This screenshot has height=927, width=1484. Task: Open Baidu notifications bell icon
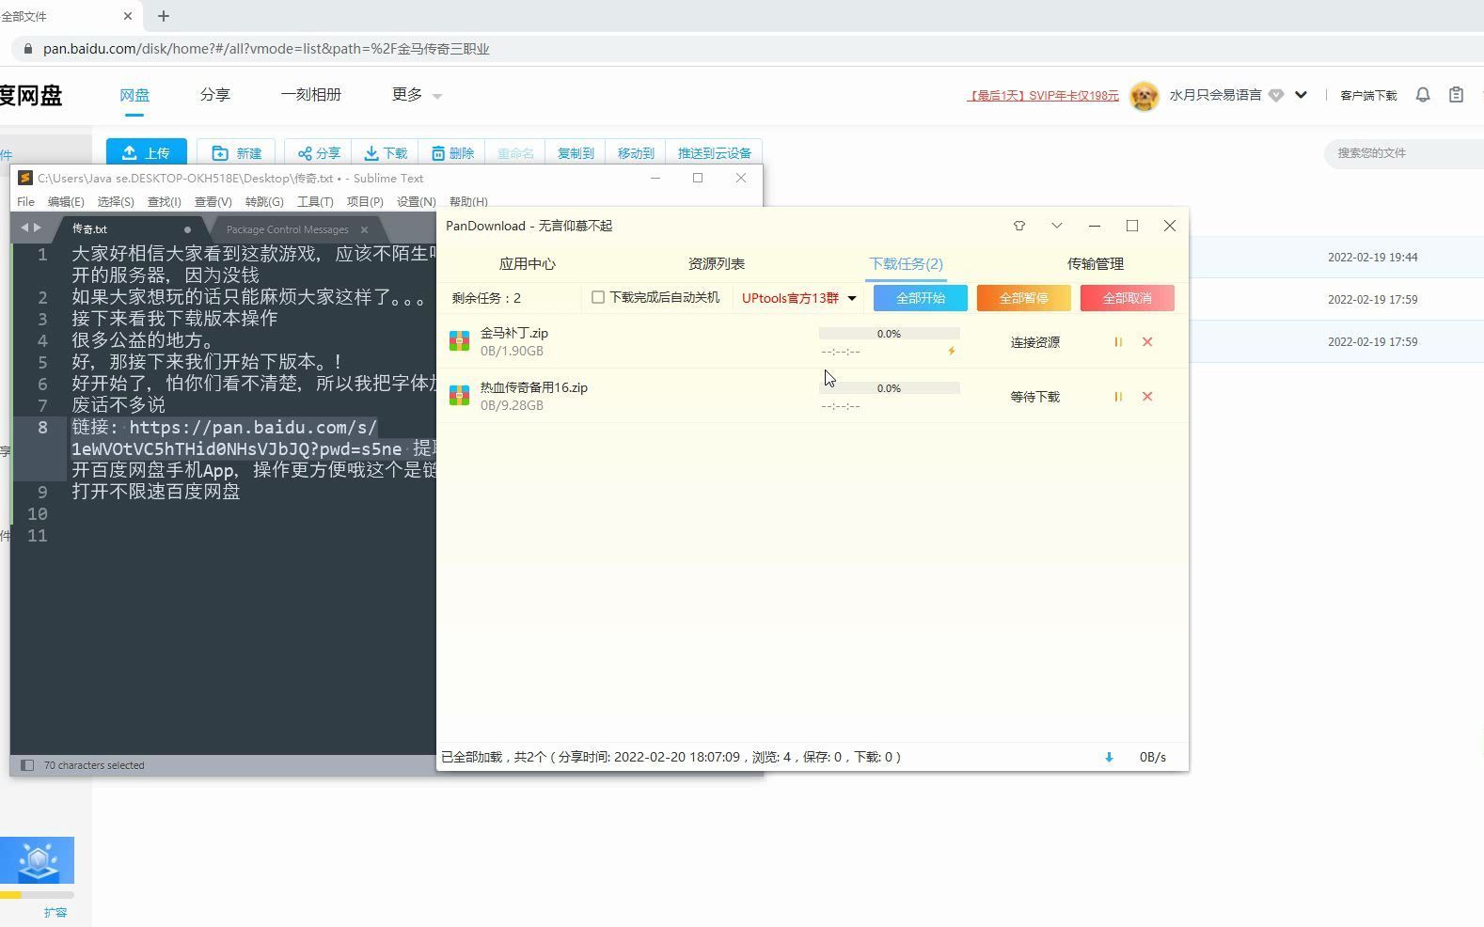click(1423, 95)
